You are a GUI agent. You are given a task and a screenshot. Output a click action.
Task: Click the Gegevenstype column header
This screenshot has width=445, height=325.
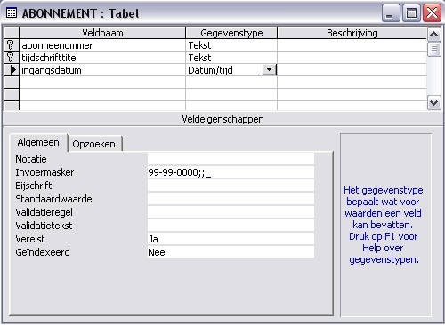tap(231, 33)
